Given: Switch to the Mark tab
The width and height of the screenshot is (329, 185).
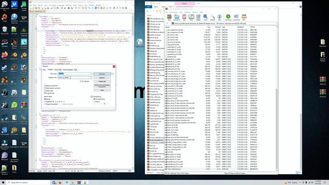Looking at the screenshot, I should [76, 70].
